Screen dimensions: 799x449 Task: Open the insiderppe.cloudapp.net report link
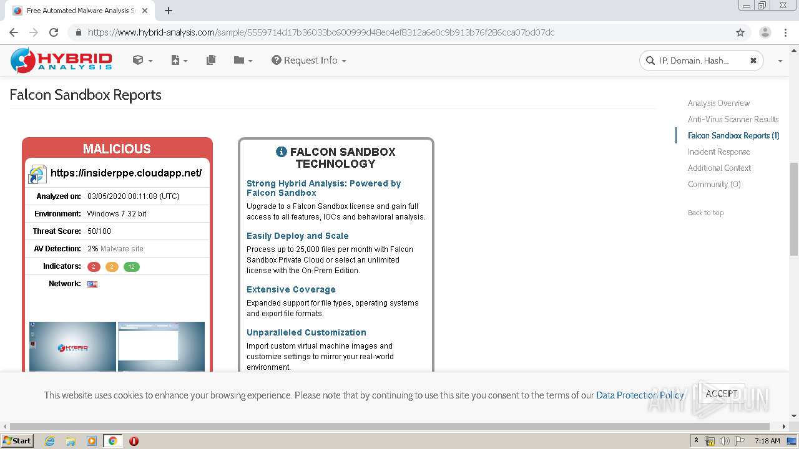tap(126, 173)
